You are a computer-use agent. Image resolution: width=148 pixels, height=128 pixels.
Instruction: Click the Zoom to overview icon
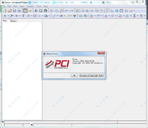[78, 11]
